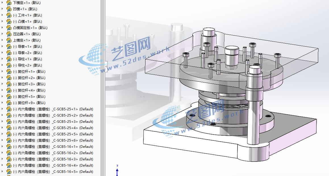Expand the 导套<1> tree node arrow
329x176 pixels.
[2, 47]
